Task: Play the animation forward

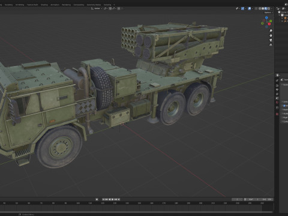Action: tap(113, 199)
